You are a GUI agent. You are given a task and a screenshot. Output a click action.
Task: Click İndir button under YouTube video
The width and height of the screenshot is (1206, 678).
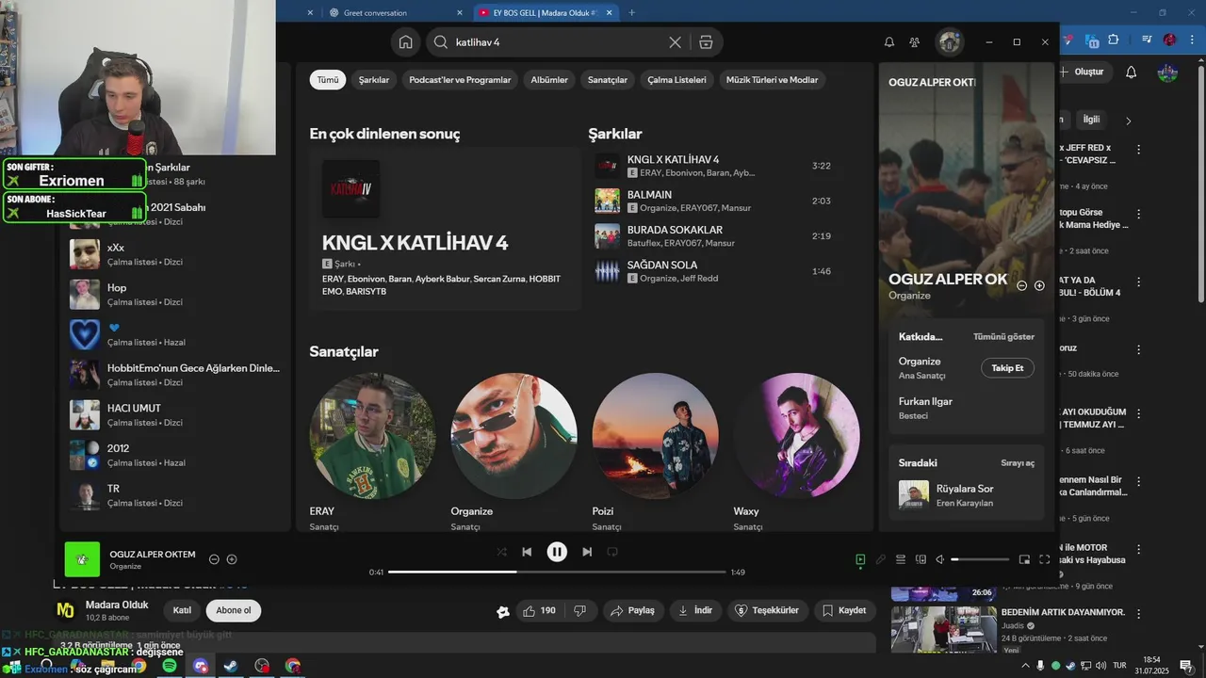(x=695, y=611)
